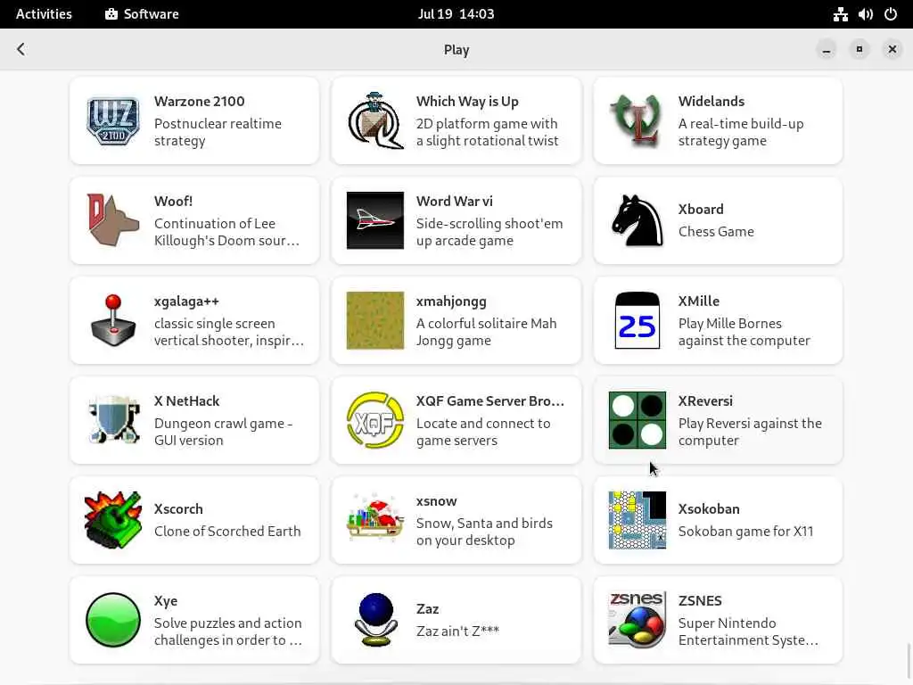Open the Which Way is Up app icon

(375, 120)
